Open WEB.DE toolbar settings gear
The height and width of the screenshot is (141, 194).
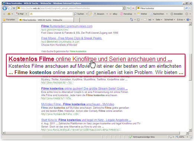point(187,14)
